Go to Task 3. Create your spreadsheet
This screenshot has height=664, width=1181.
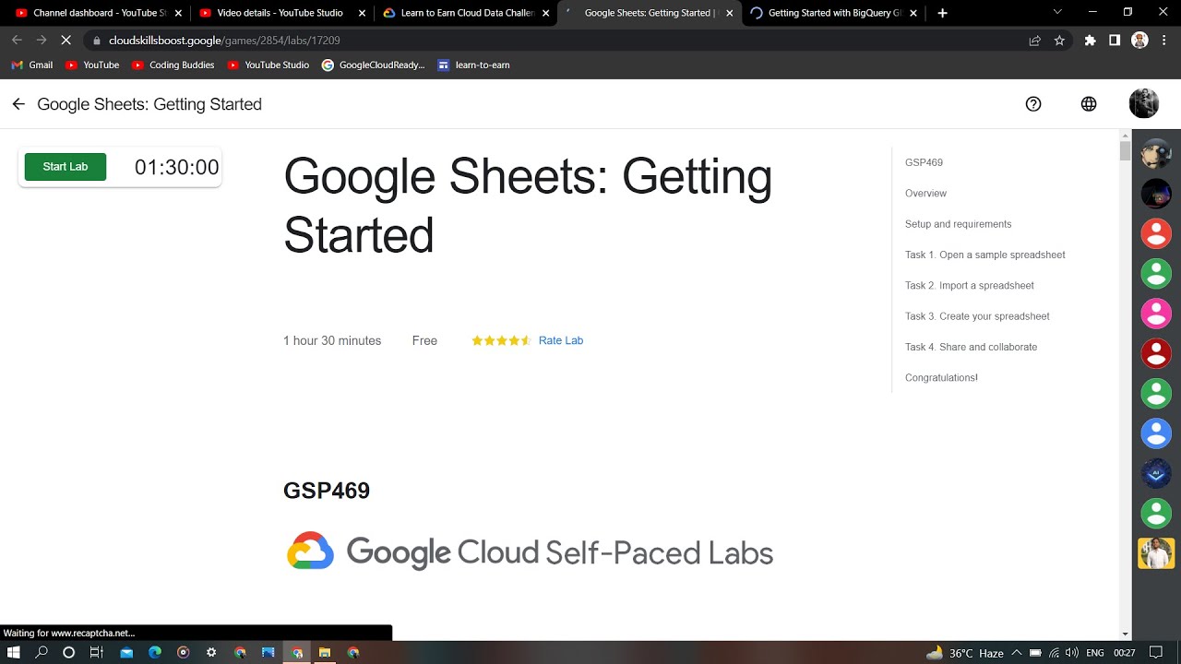pos(977,316)
